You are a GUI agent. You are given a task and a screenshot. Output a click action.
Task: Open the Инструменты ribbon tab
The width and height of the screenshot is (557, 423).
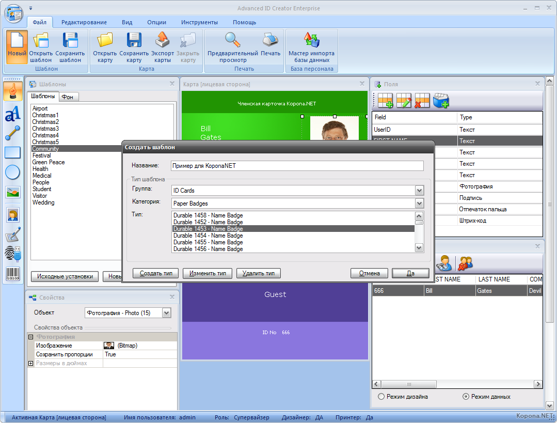(x=199, y=22)
